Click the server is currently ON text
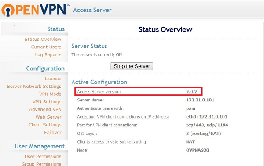Viewport: 264px width, 166px height. (x=96, y=55)
